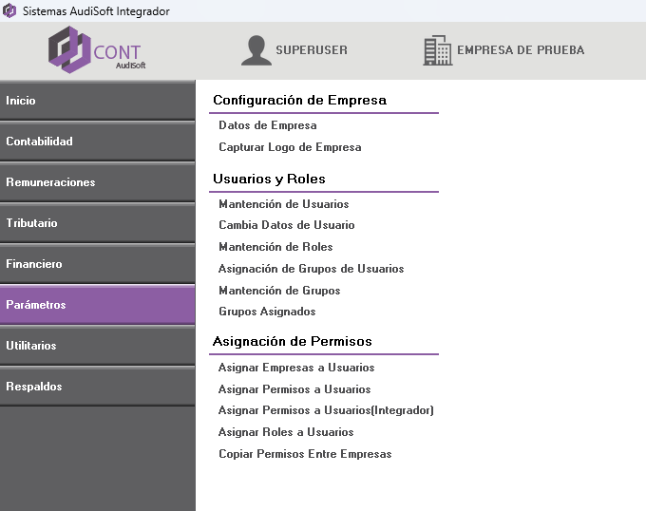
Task: Open the Remuneraciones module
Action: click(x=97, y=182)
